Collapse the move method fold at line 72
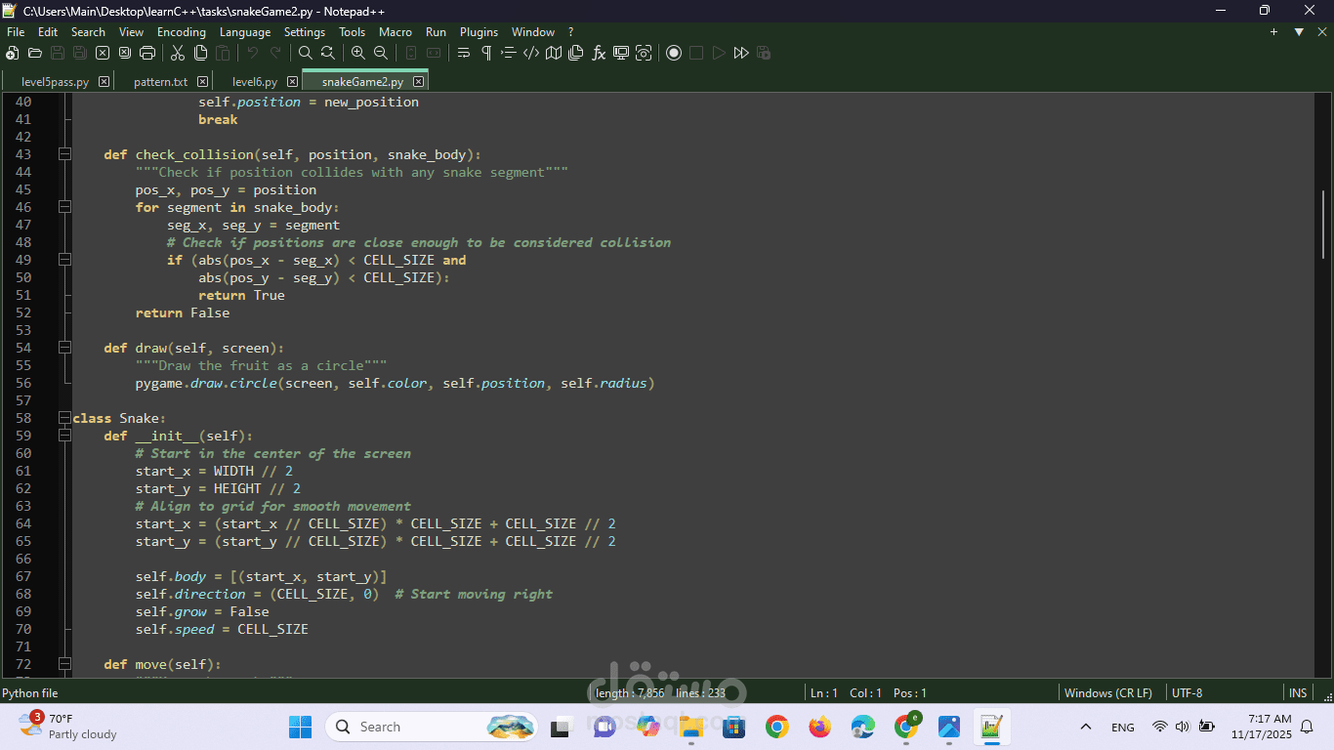The height and width of the screenshot is (750, 1334). [x=64, y=664]
